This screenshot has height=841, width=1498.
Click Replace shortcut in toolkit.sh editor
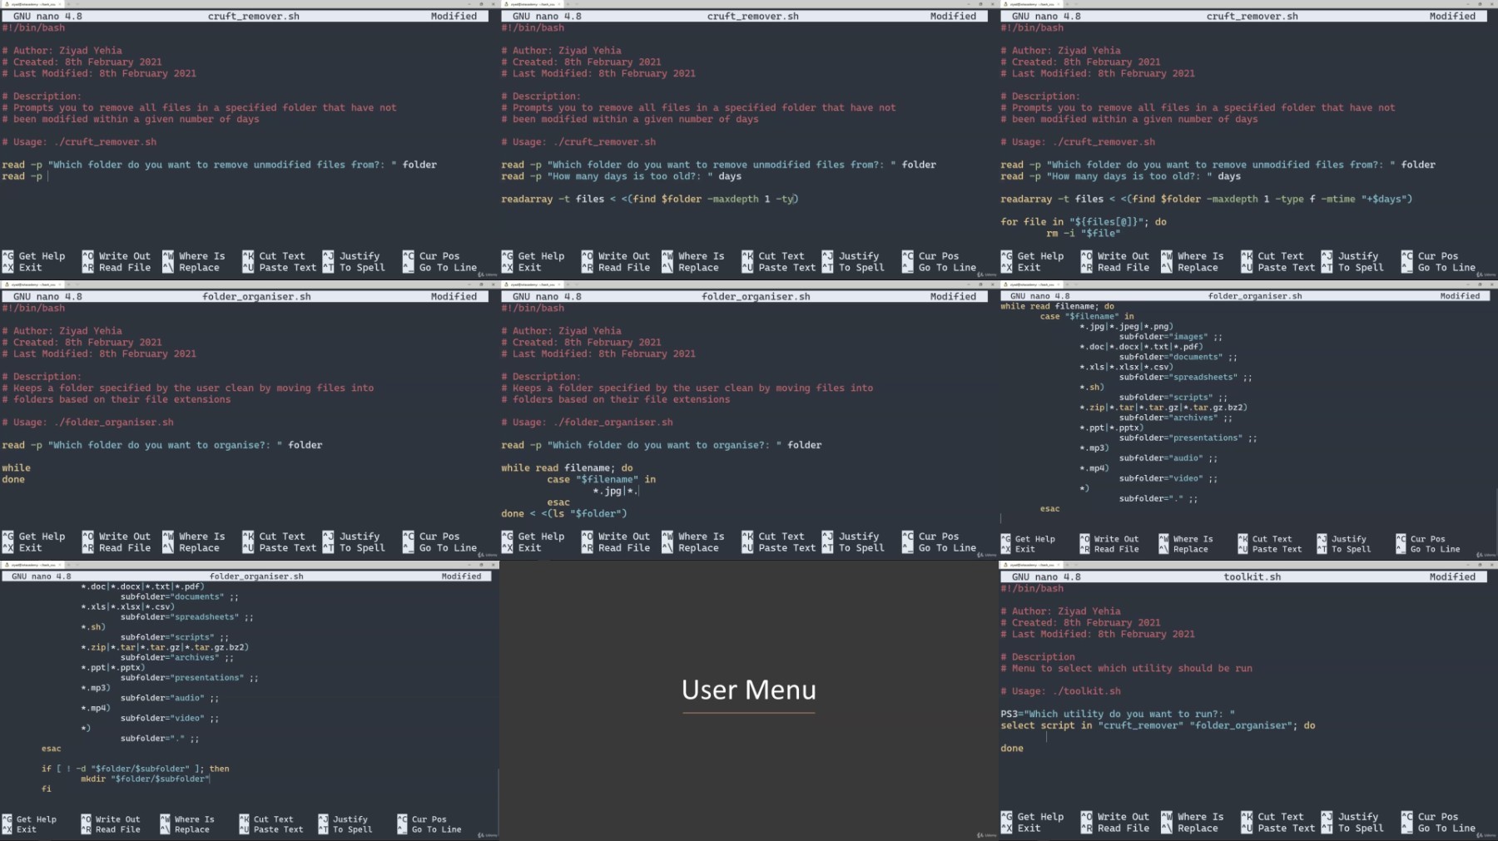coord(1198,829)
